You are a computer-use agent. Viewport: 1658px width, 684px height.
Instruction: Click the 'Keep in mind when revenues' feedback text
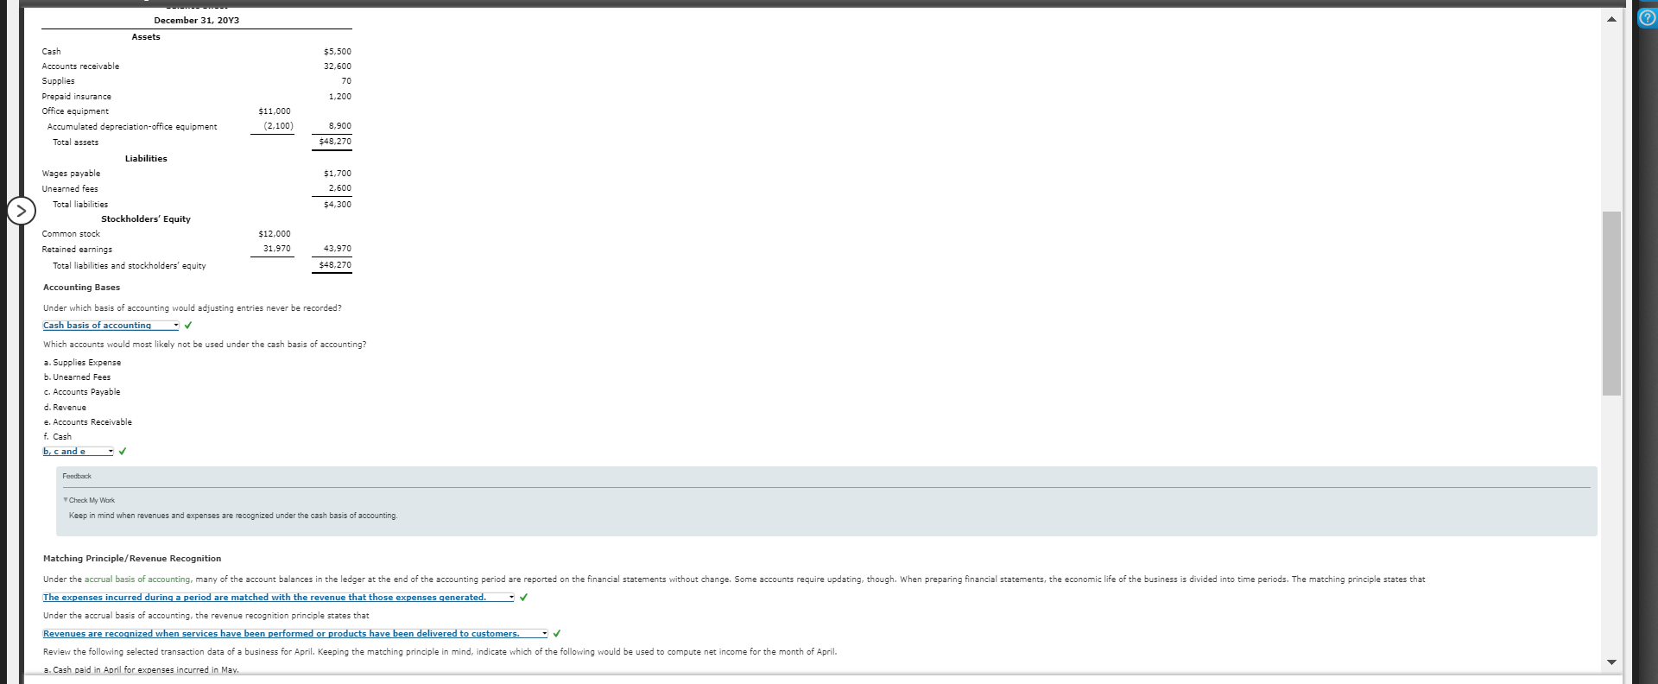pos(233,516)
